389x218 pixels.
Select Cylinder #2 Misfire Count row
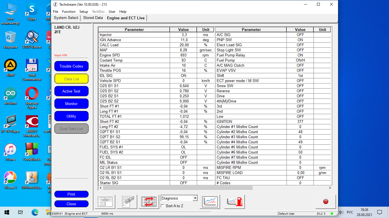pos(273,132)
